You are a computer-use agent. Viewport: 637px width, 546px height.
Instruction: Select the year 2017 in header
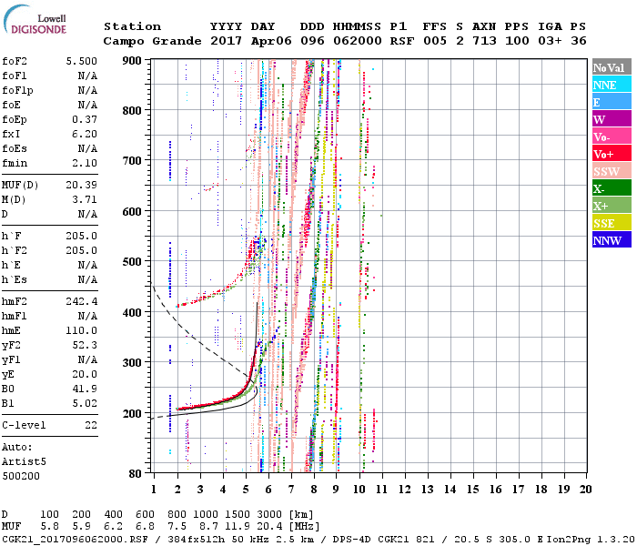(226, 41)
